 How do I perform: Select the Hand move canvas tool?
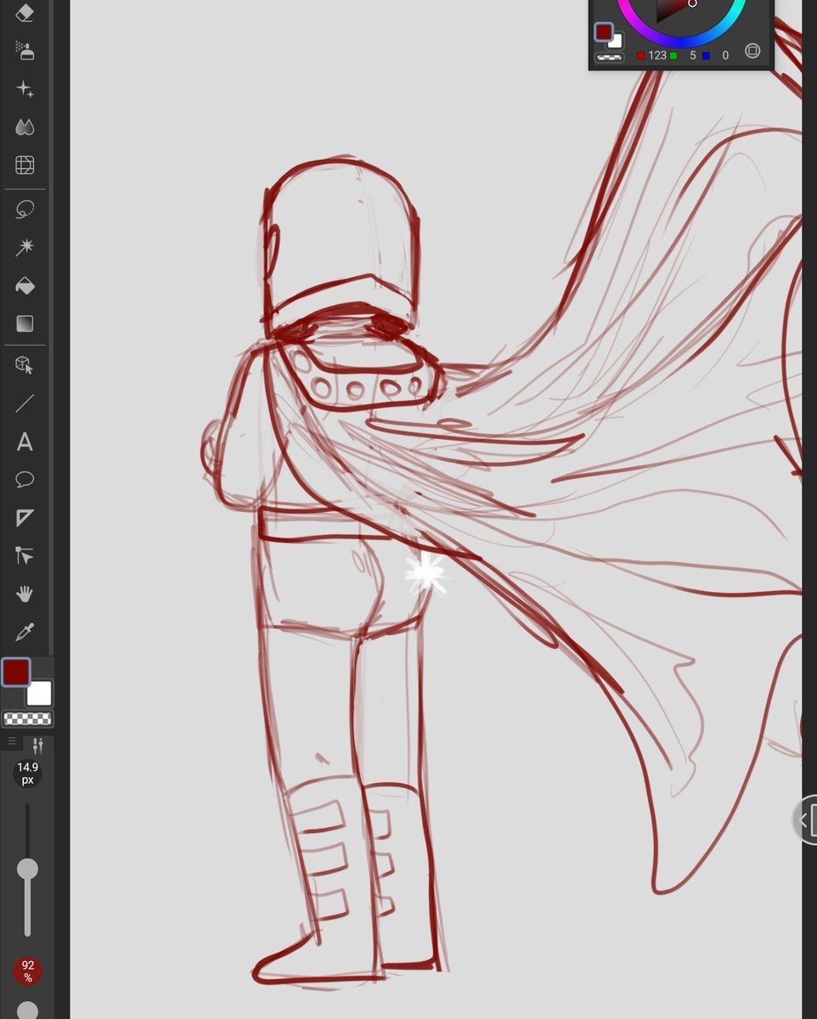pyautogui.click(x=25, y=594)
